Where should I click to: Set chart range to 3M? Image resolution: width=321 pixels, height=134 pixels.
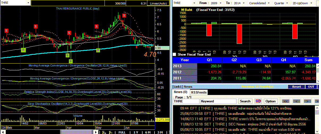click(160, 132)
